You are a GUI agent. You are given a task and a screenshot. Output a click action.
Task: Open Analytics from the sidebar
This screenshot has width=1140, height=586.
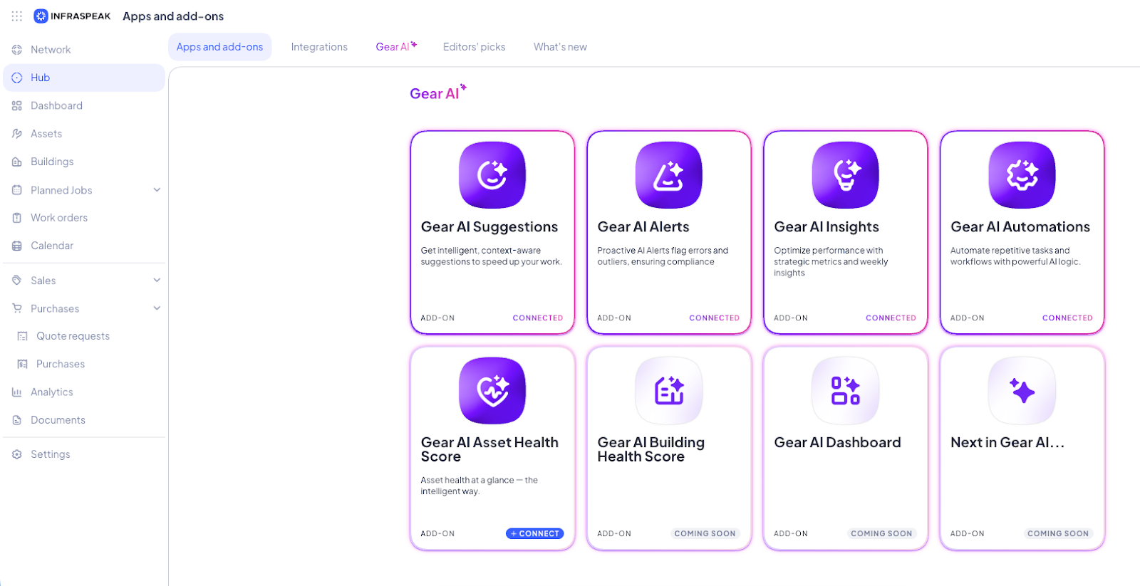click(x=52, y=392)
